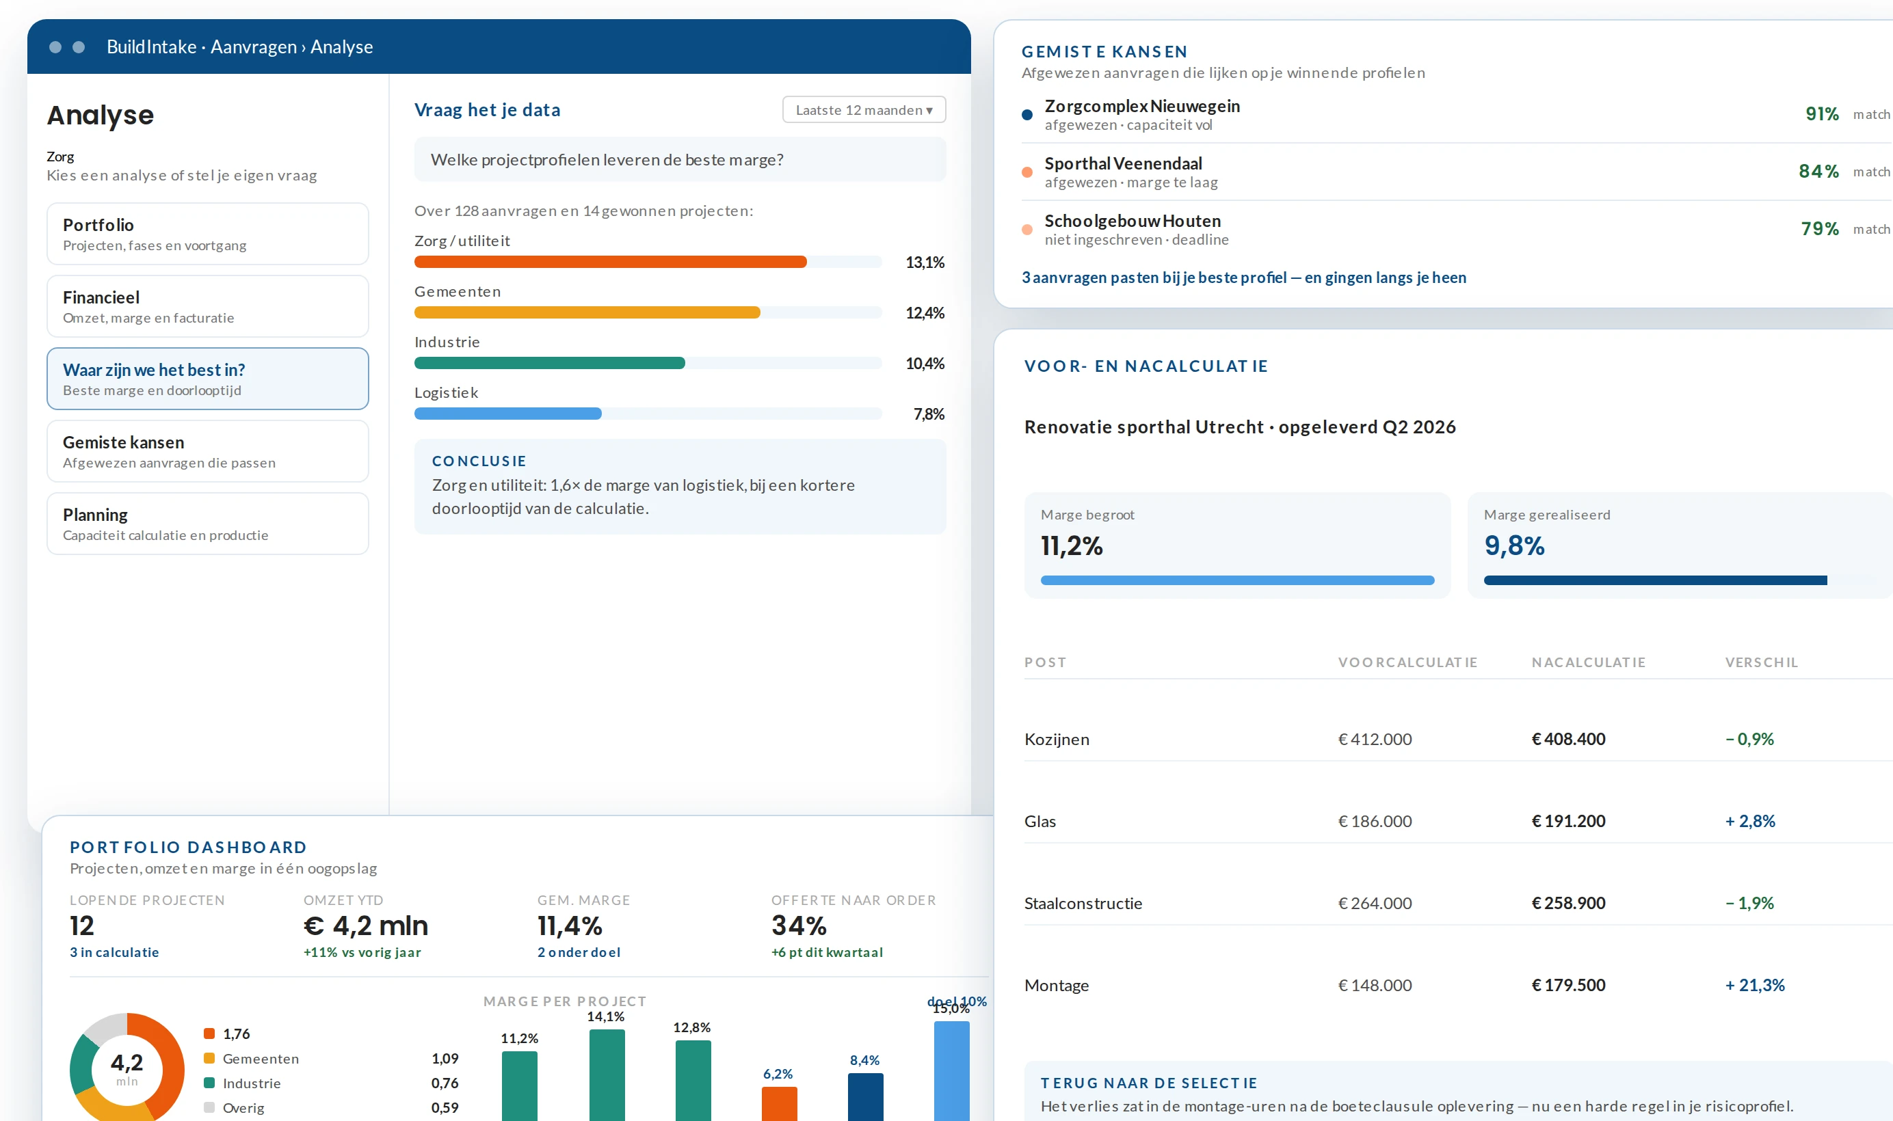Click the NACALCULATIE column header

click(x=1589, y=662)
